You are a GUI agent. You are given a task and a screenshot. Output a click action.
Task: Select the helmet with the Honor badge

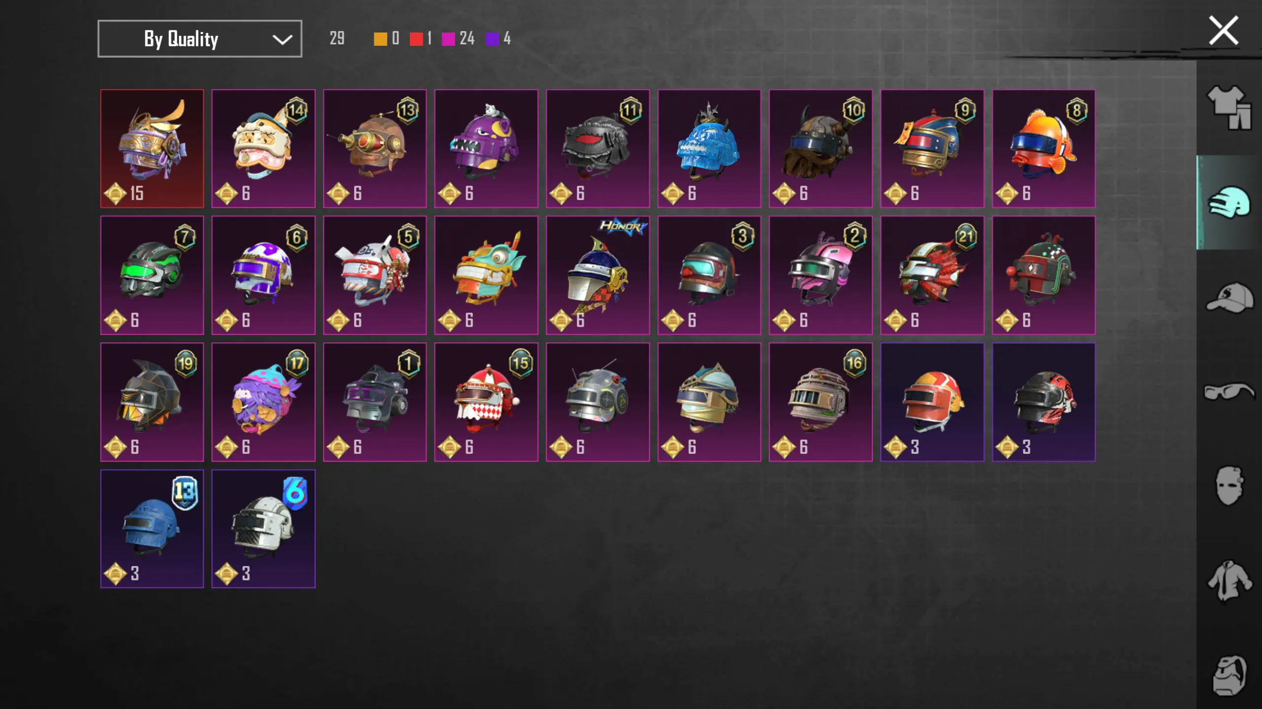point(598,275)
